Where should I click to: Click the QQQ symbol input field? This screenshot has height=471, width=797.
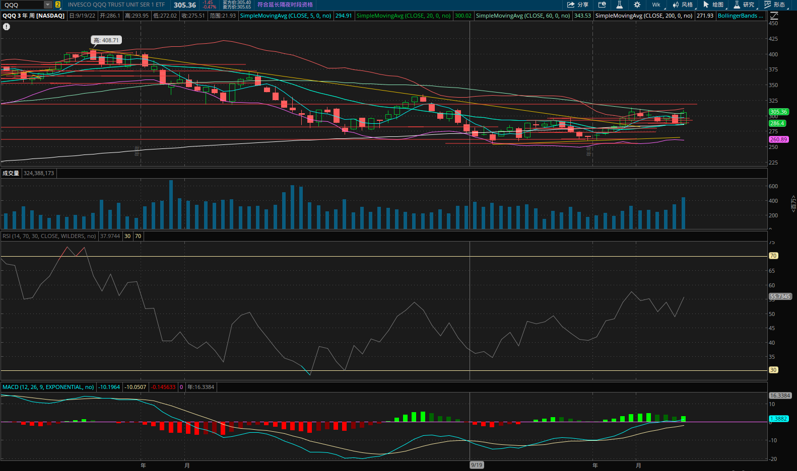[23, 5]
